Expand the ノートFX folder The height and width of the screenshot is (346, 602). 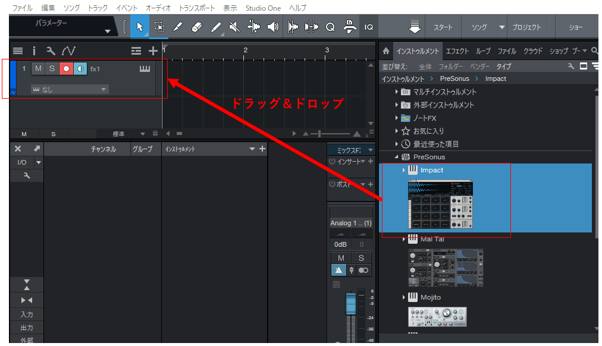point(397,118)
